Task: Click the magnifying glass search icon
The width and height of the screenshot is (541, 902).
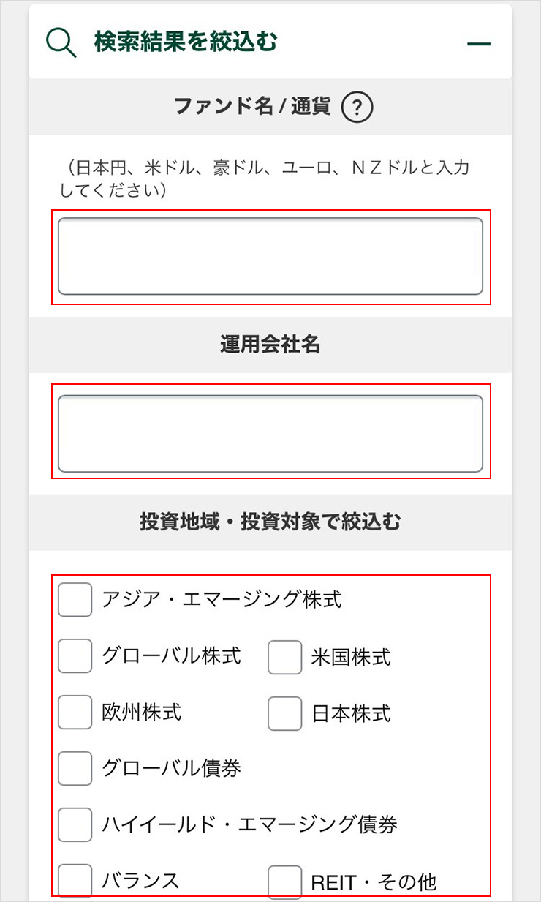Action: [61, 42]
